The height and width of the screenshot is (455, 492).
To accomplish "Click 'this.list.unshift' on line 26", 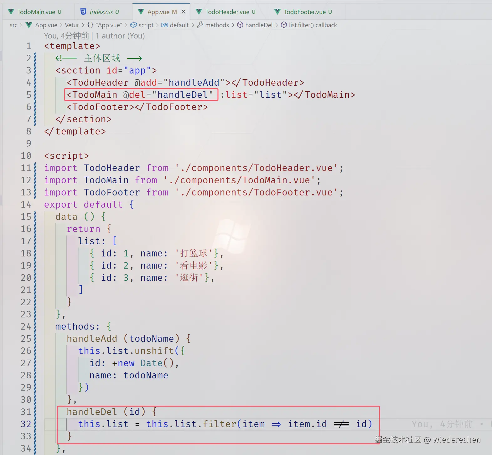I will 126,351.
